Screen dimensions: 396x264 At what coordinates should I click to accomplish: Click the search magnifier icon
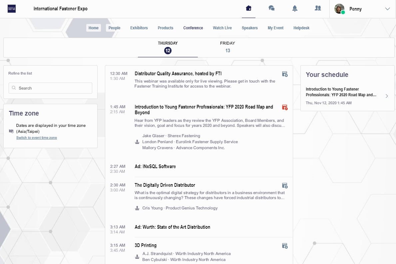(x=14, y=88)
